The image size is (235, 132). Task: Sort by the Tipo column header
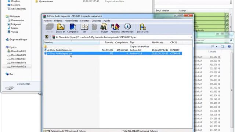tap(132, 43)
